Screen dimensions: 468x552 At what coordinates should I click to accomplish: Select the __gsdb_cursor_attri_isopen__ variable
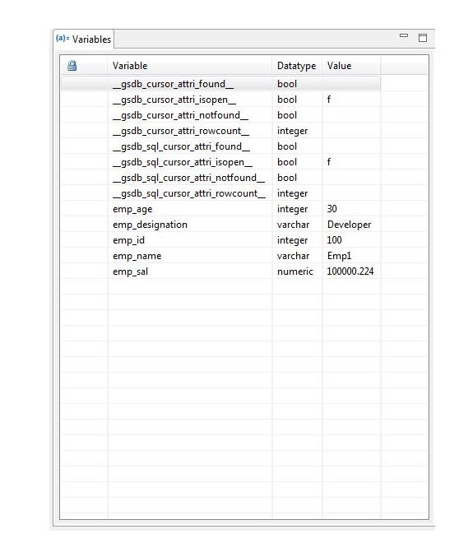[x=174, y=100]
